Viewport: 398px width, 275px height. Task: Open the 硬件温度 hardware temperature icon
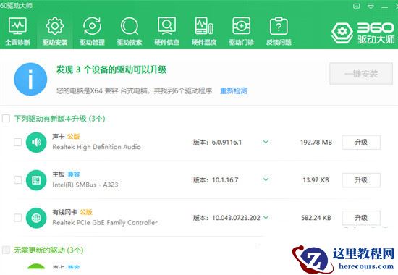click(204, 26)
